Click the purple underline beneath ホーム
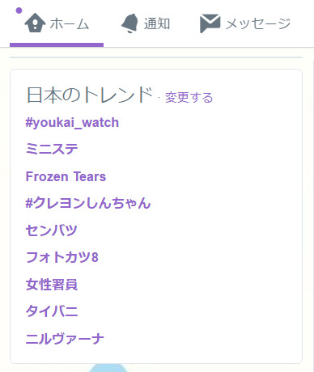This screenshot has height=372, width=314. [x=57, y=44]
